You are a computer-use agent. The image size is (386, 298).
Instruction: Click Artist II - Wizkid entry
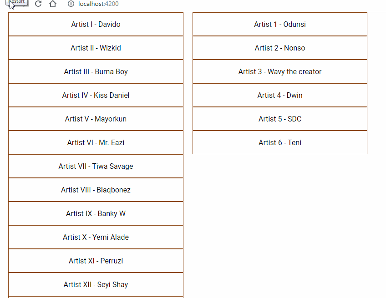tap(96, 48)
